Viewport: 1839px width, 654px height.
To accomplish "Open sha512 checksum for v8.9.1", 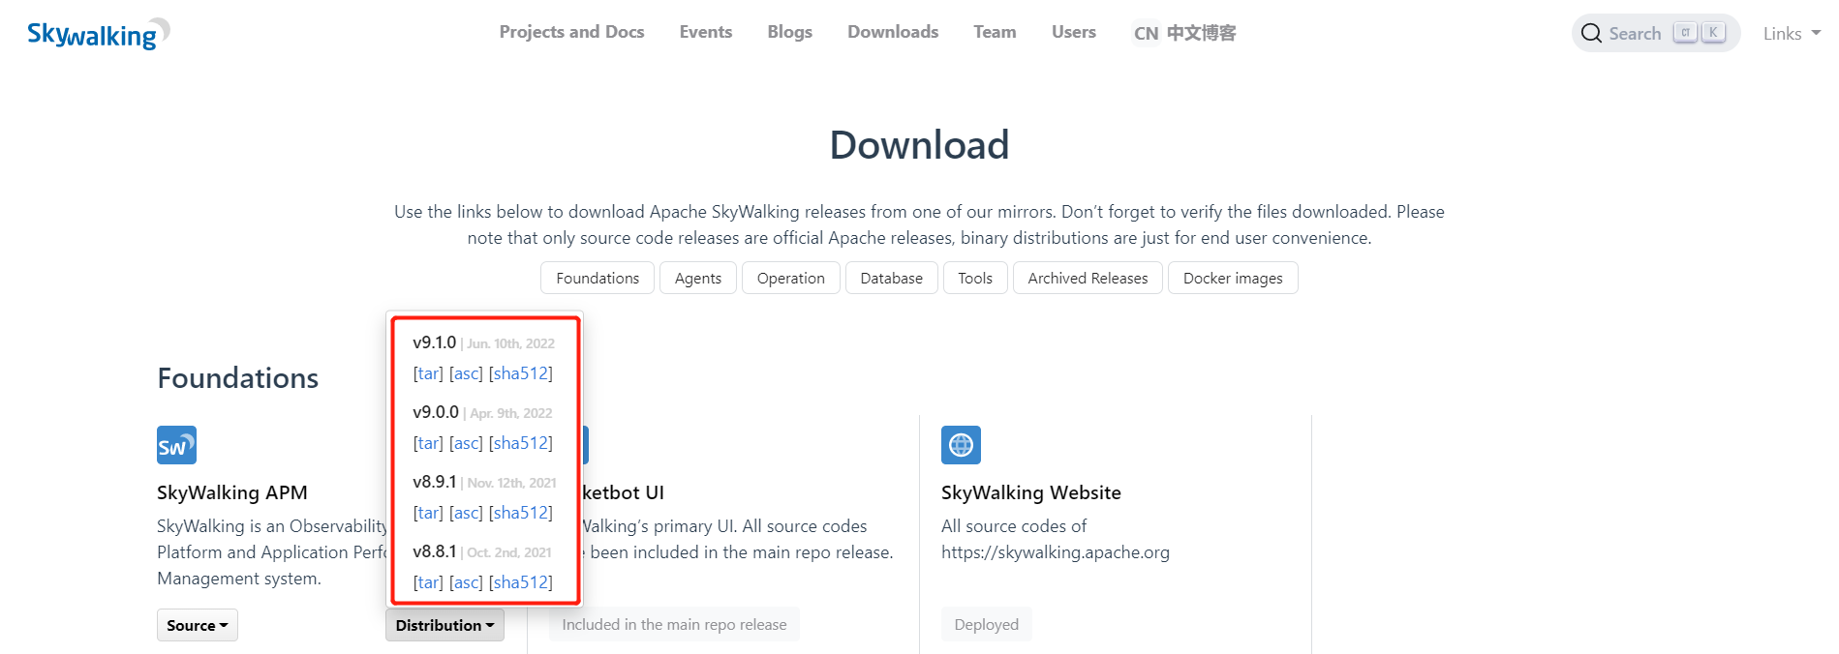I will (521, 513).
